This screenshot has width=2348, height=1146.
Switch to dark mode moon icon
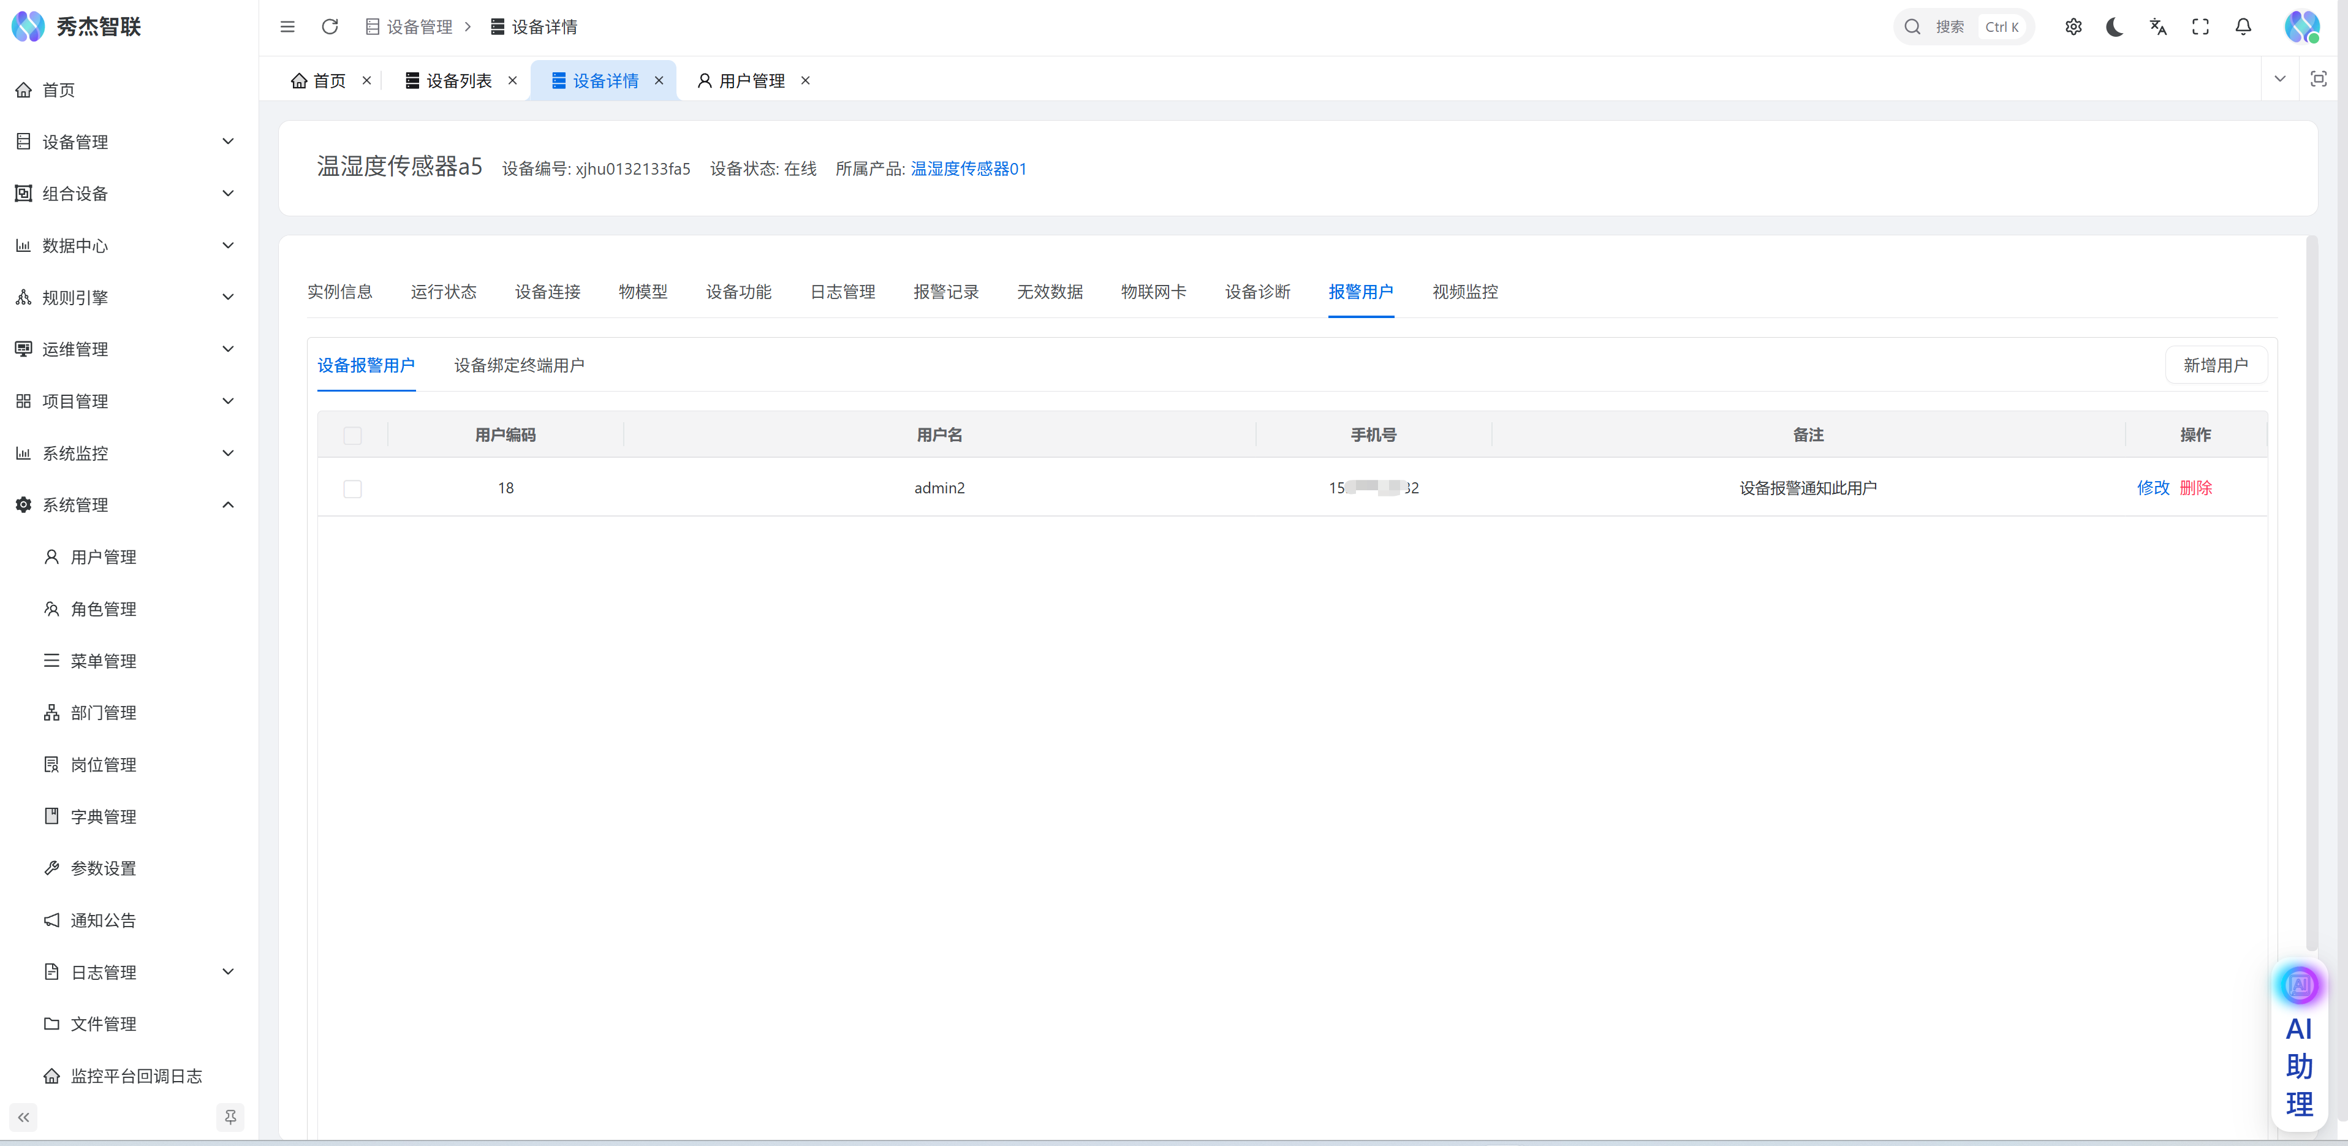2115,26
